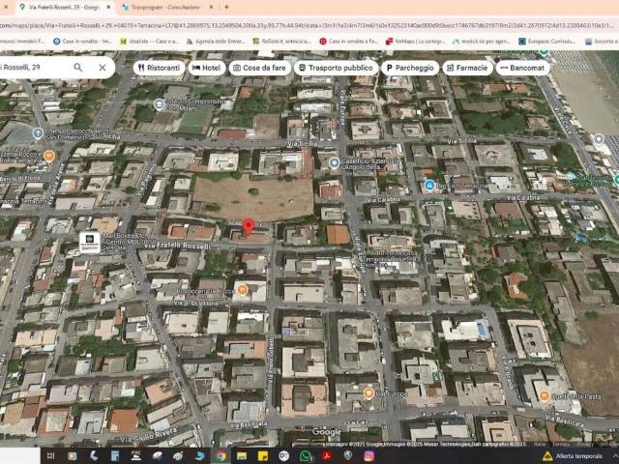Click the Mail Boxes Etc. place marker
This screenshot has height=464, width=619.
pos(89,242)
